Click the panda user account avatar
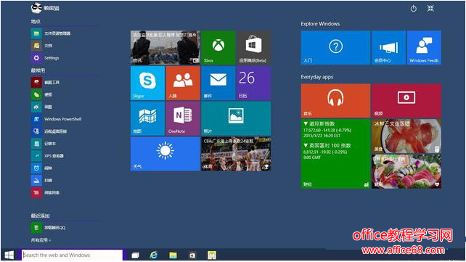The image size is (466, 262). pos(36,8)
